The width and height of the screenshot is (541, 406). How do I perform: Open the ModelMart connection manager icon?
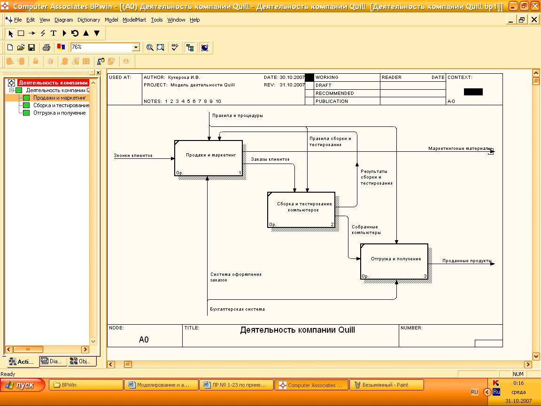click(x=101, y=62)
